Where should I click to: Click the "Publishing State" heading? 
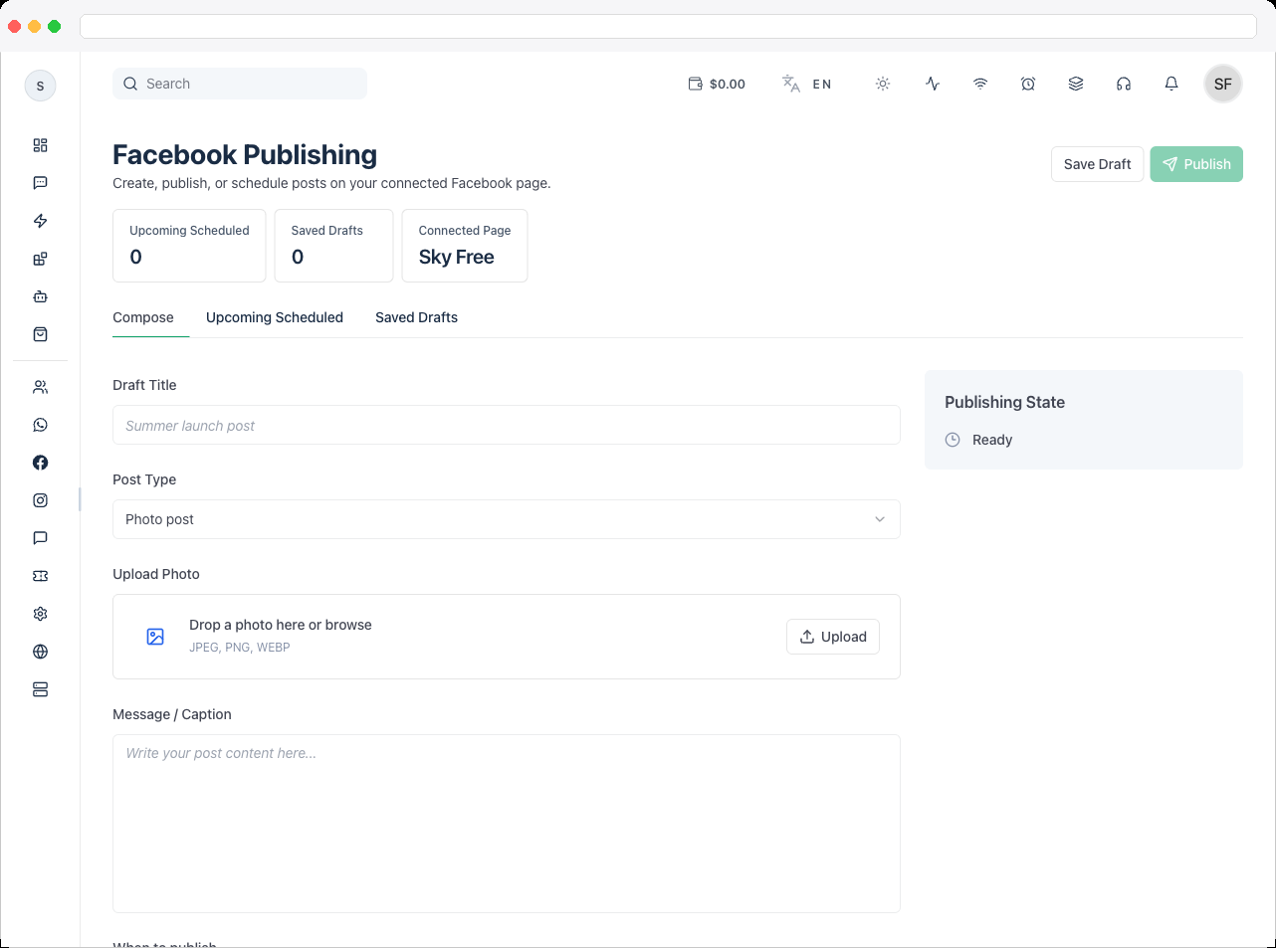click(x=1004, y=402)
